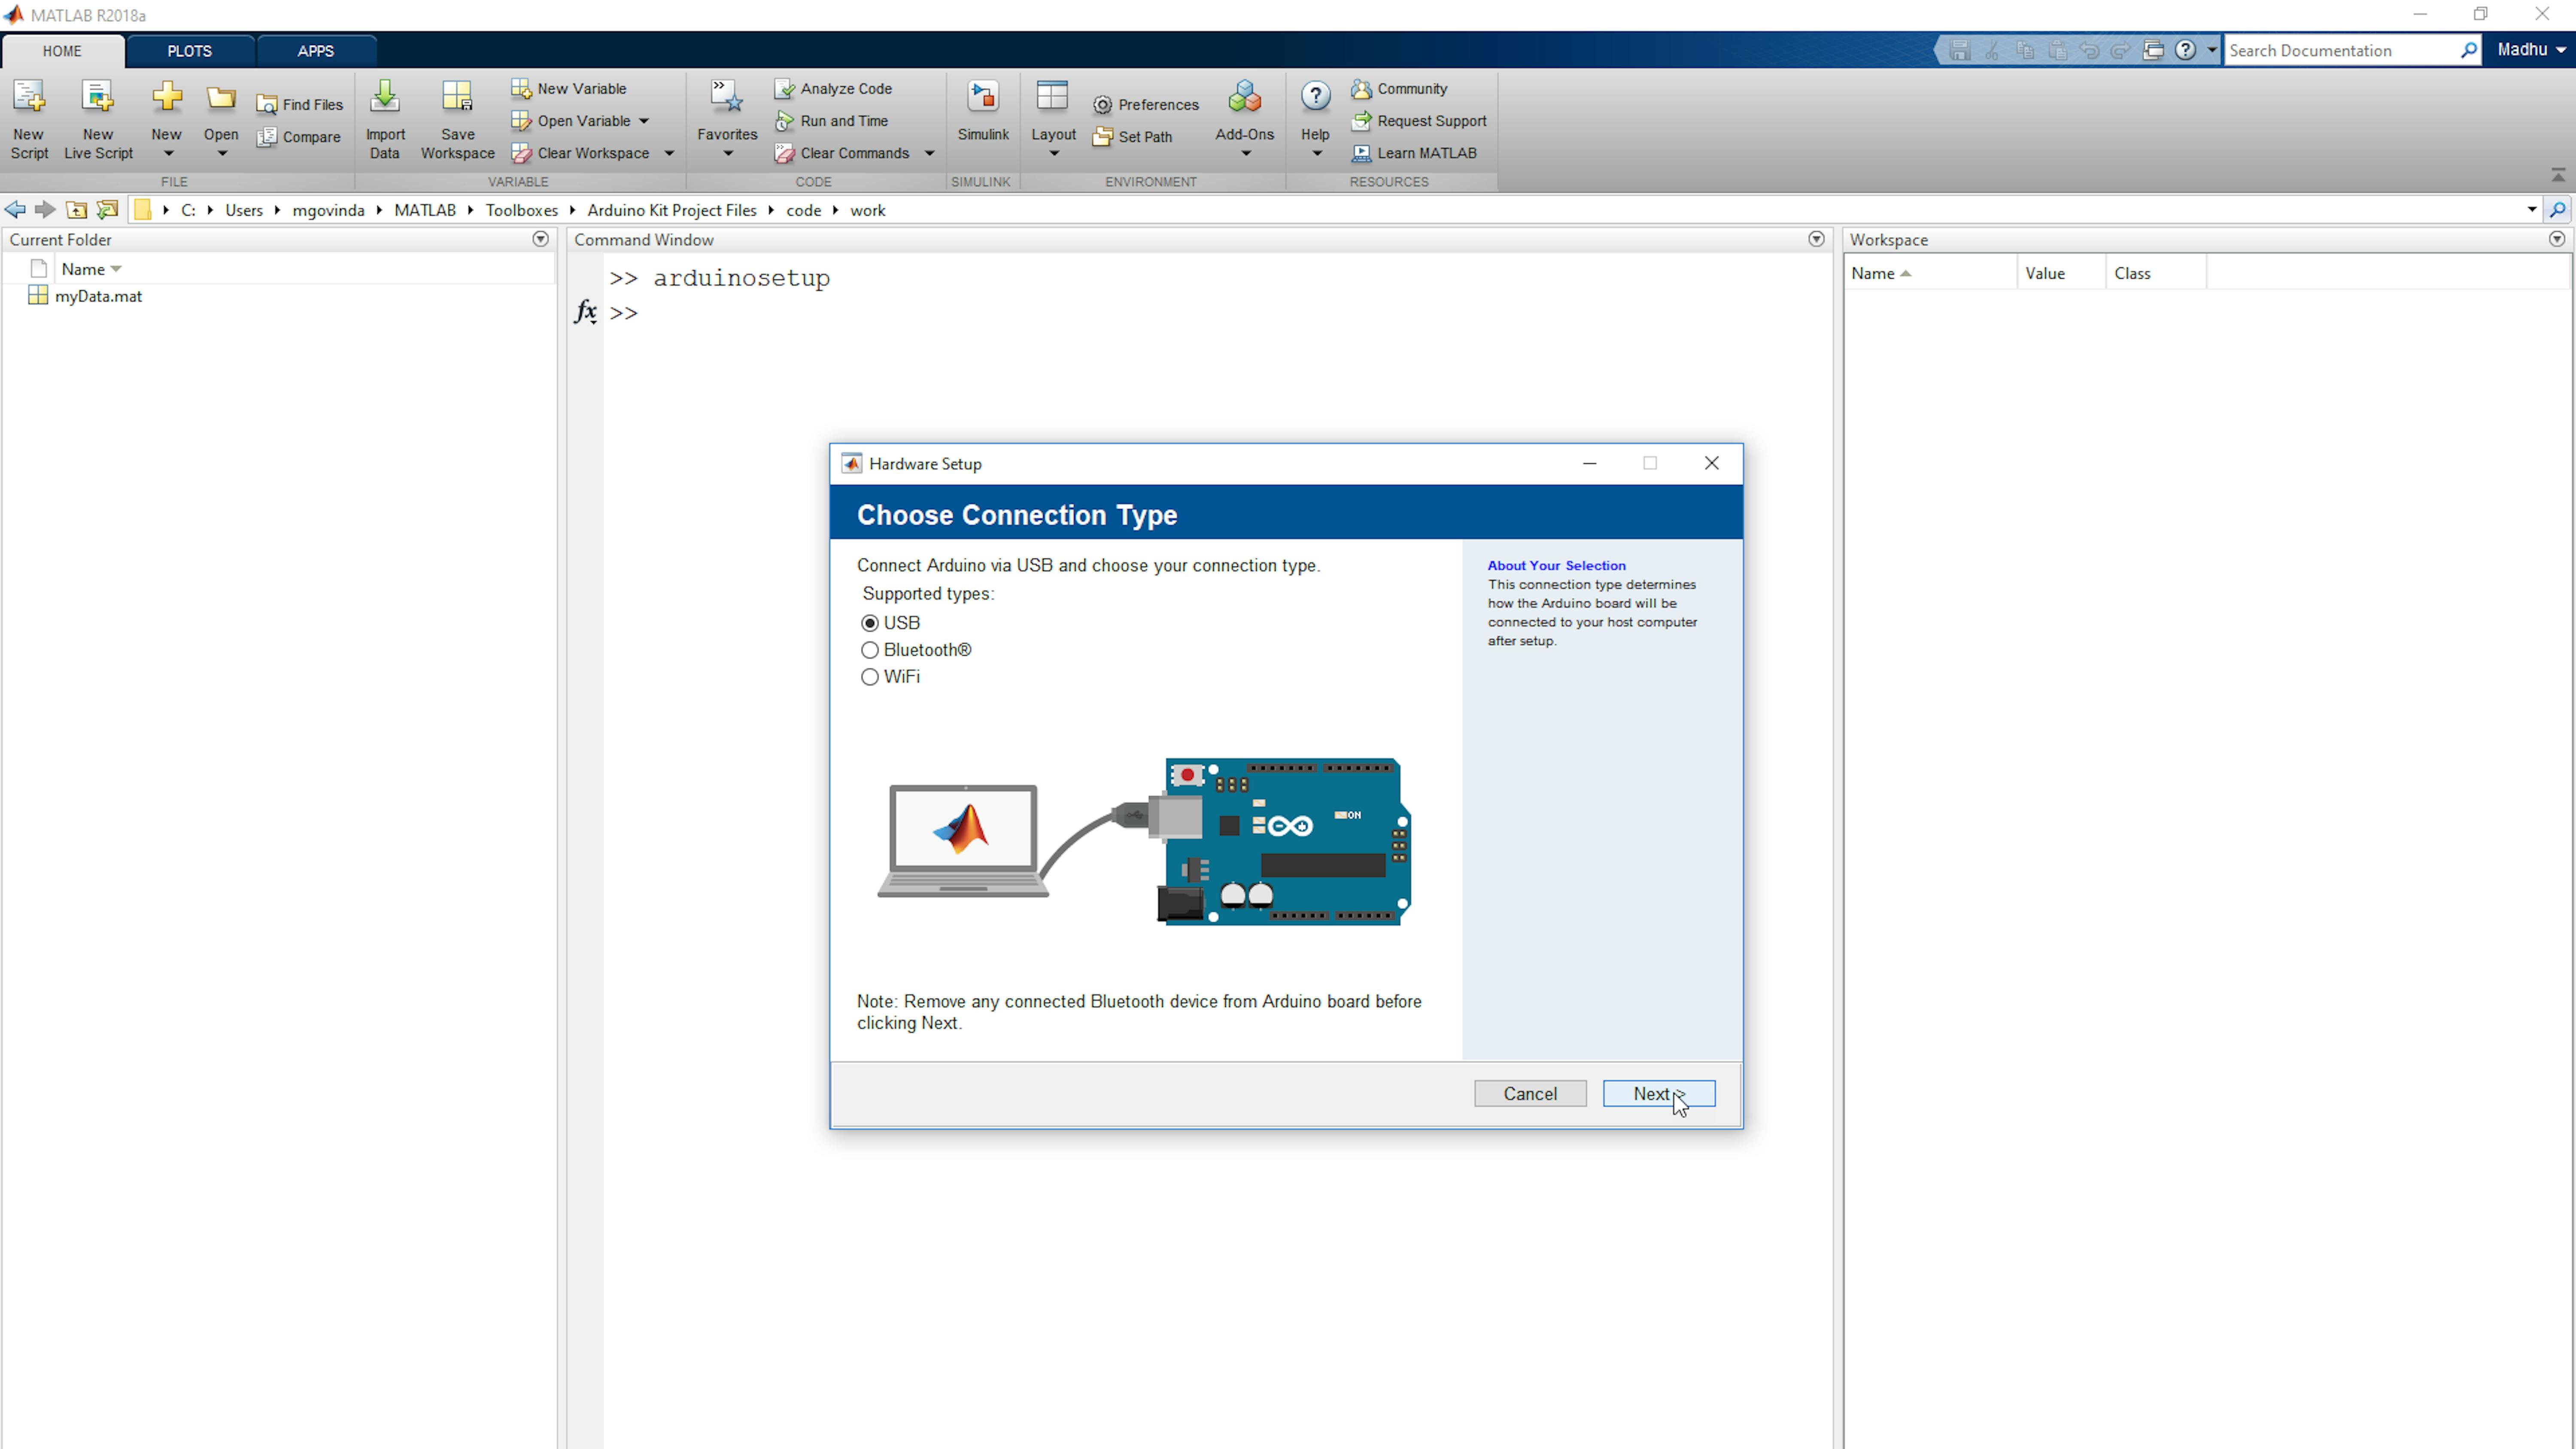Cancel the Hardware Setup dialog
The height and width of the screenshot is (1449, 2576).
click(1530, 1094)
